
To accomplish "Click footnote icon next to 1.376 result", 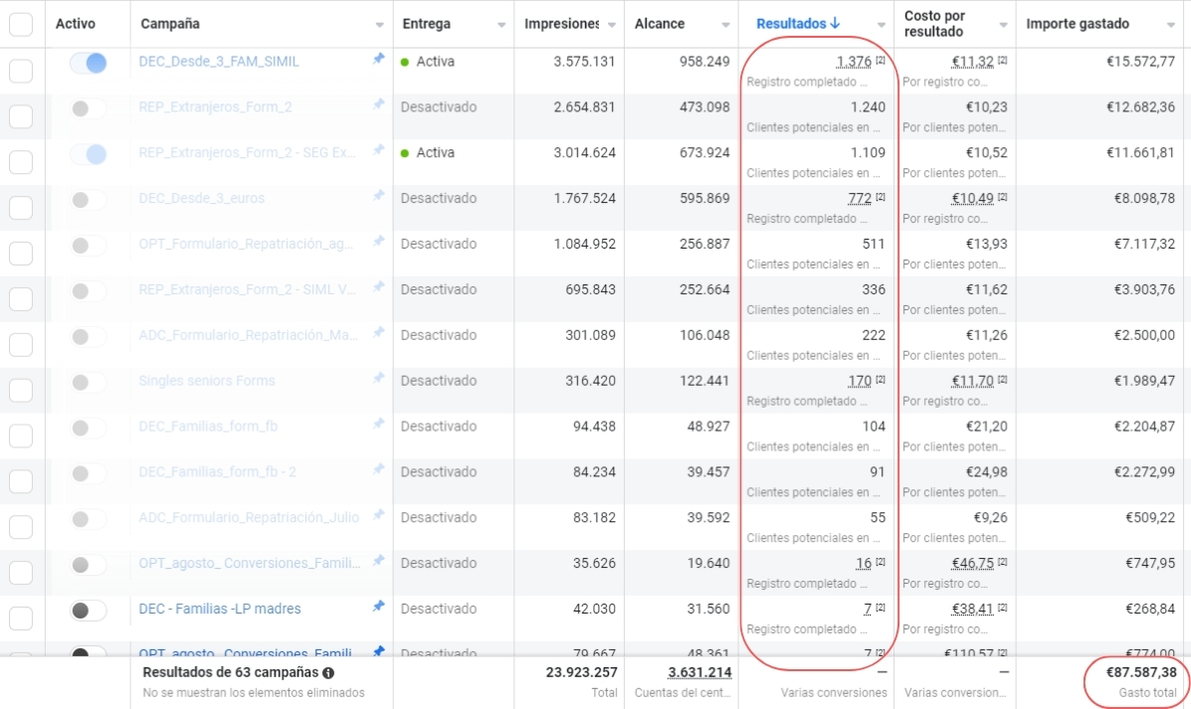I will tap(881, 62).
